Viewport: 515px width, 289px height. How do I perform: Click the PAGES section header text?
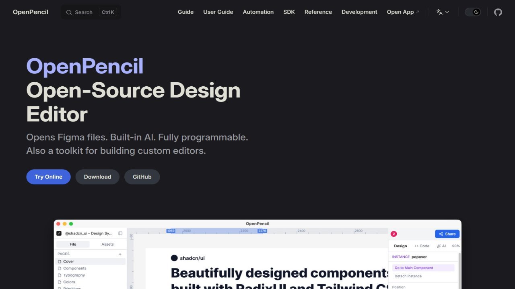click(64, 254)
